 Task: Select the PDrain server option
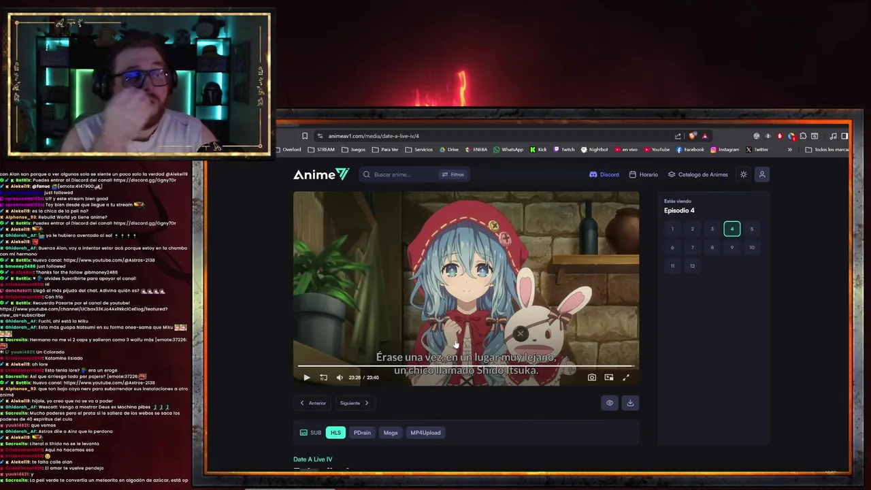(362, 432)
